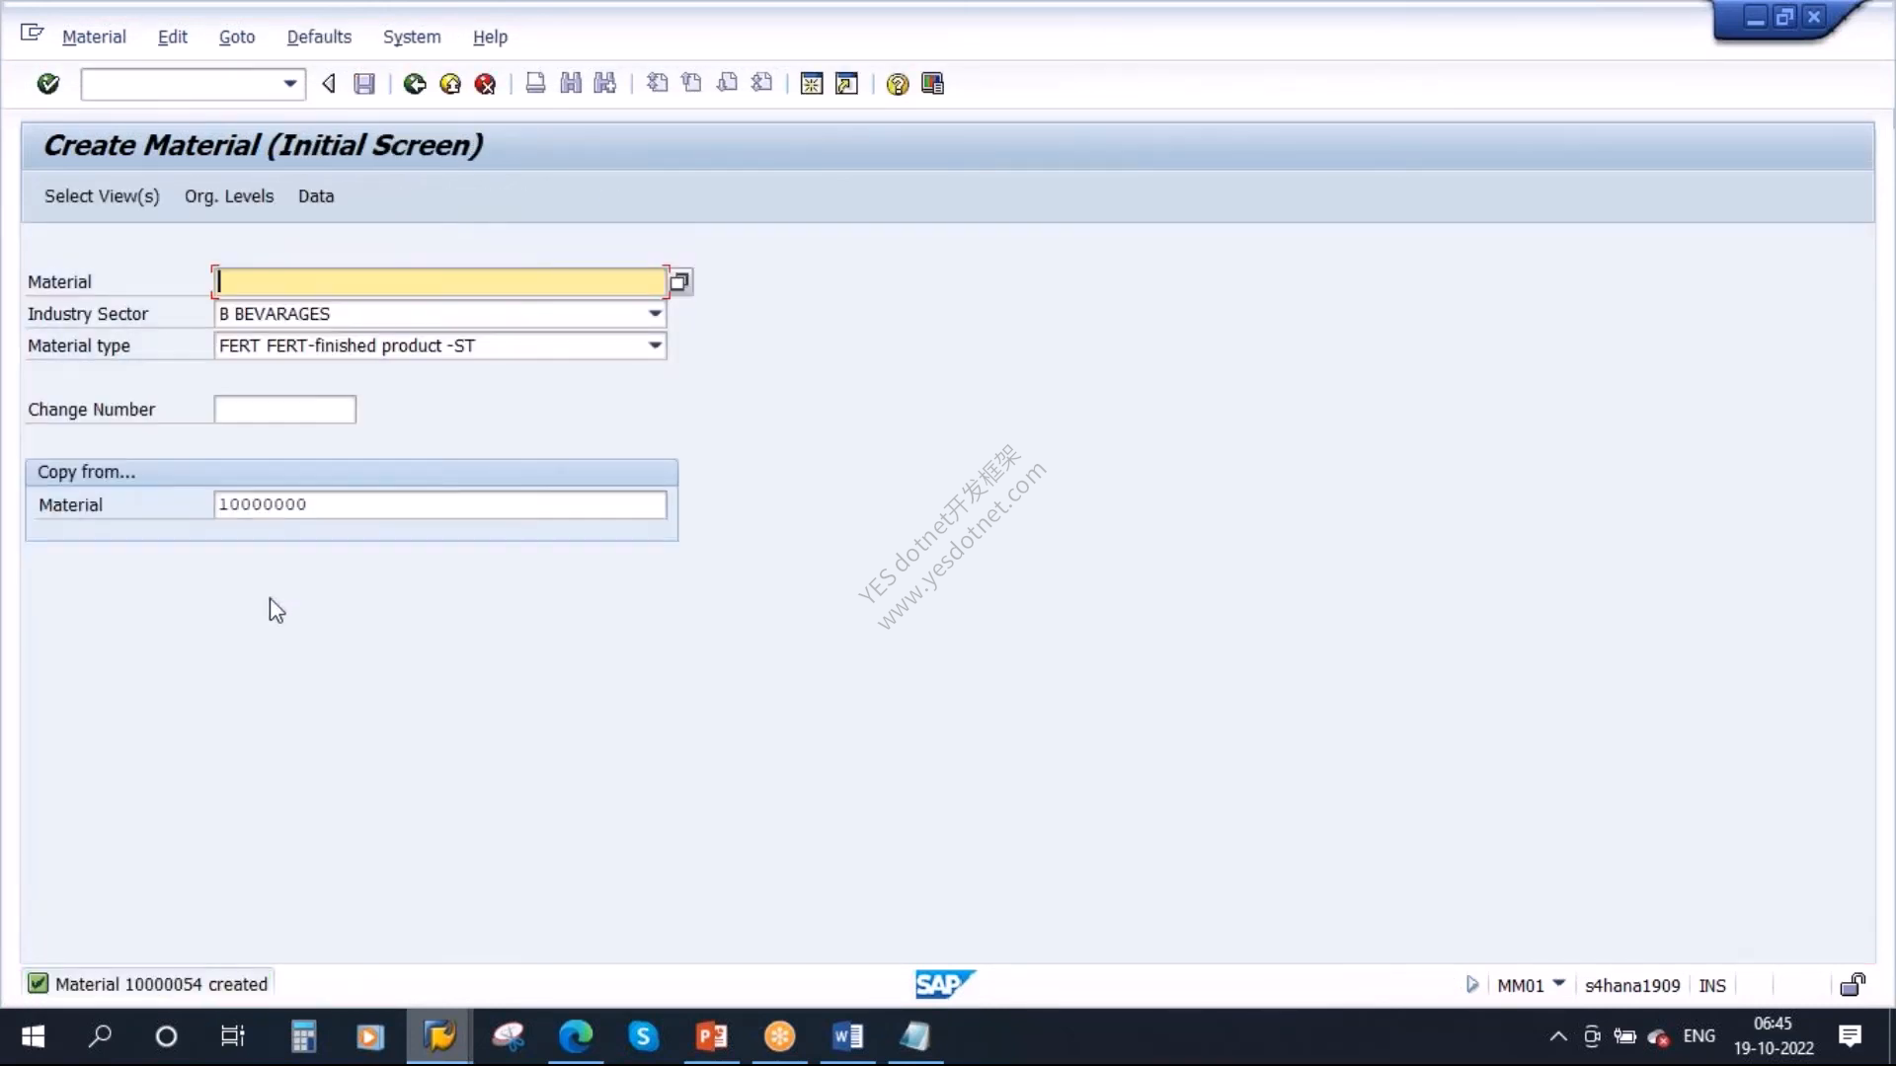Open the System menu

coord(412,37)
